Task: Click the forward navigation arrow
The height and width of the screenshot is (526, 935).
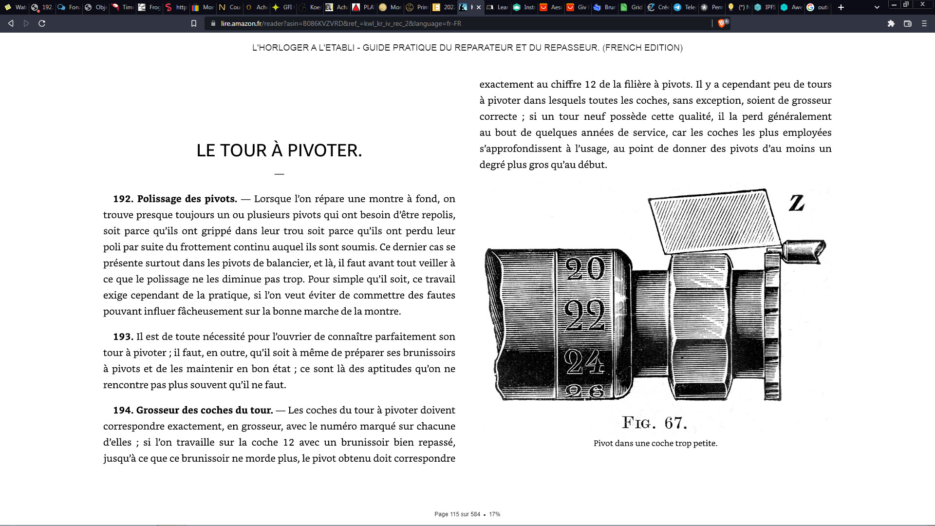Action: 26,23
